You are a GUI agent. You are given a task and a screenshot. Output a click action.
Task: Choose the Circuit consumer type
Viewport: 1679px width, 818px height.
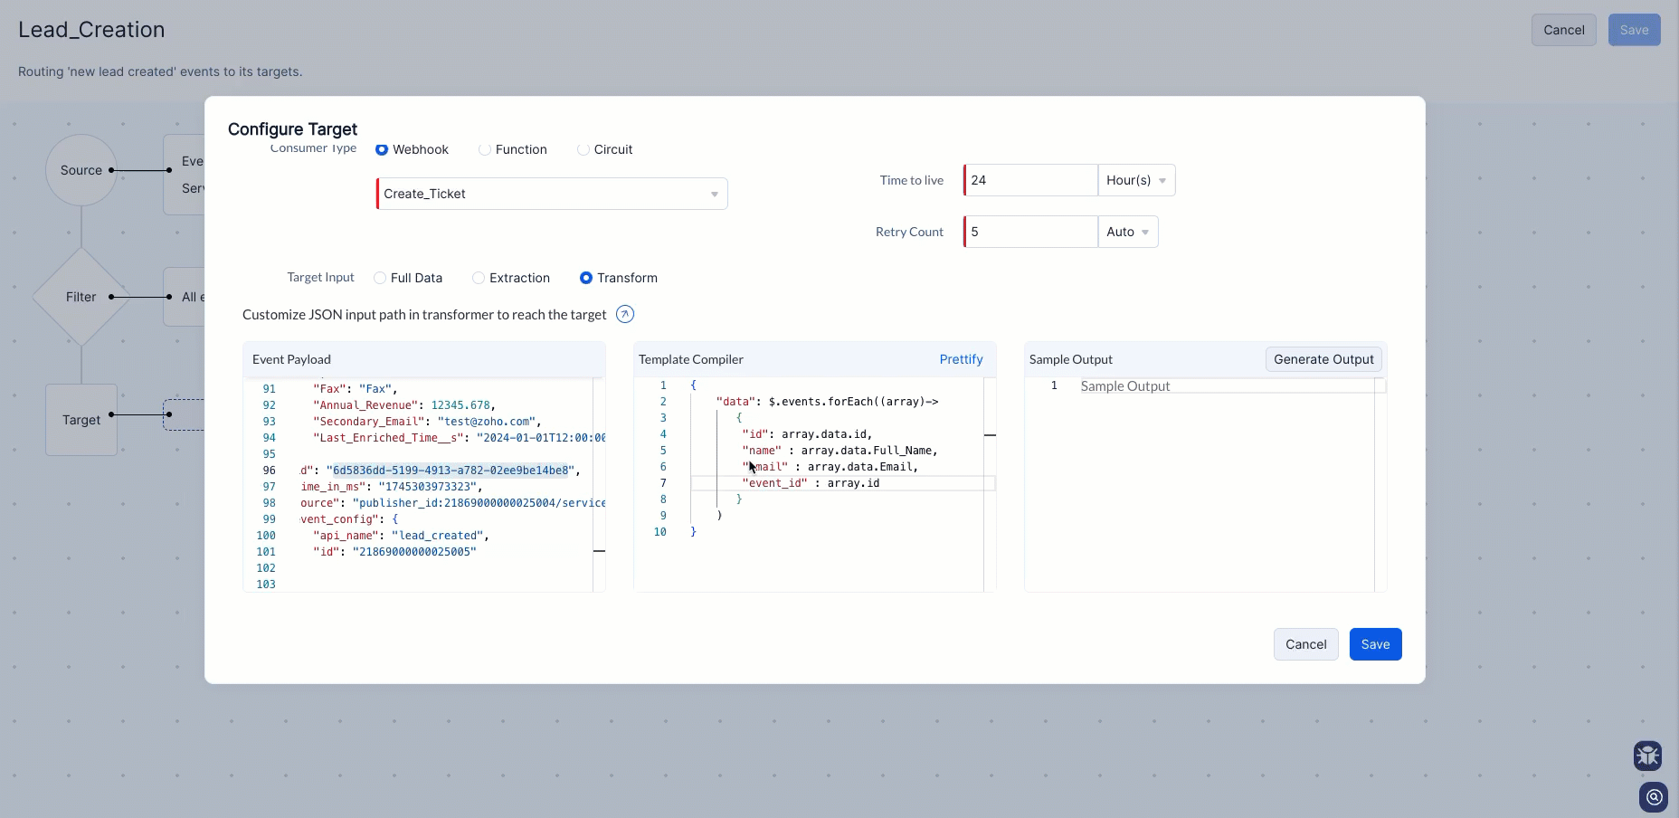click(x=583, y=150)
